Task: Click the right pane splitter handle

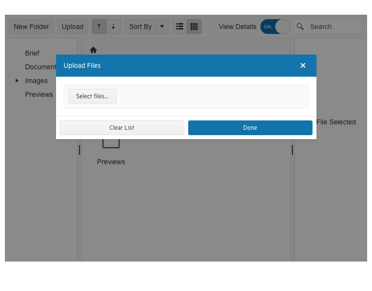Action: pos(292,150)
